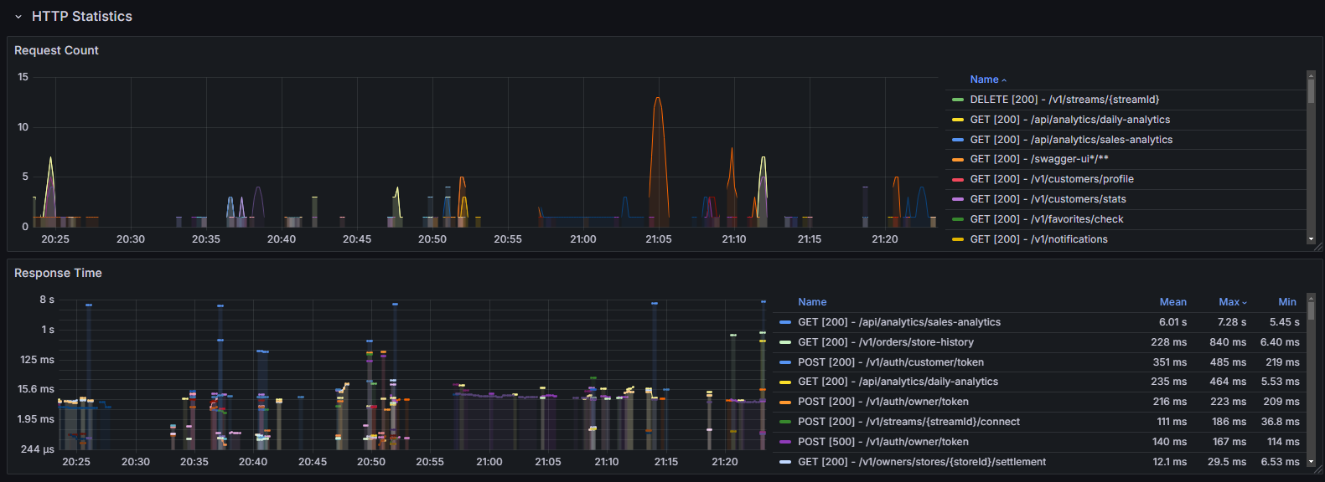Open the Request Count panel title menu

coord(56,50)
